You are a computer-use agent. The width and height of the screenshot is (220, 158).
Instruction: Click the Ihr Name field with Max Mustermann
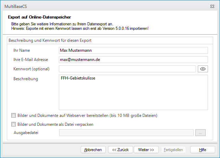point(133,50)
